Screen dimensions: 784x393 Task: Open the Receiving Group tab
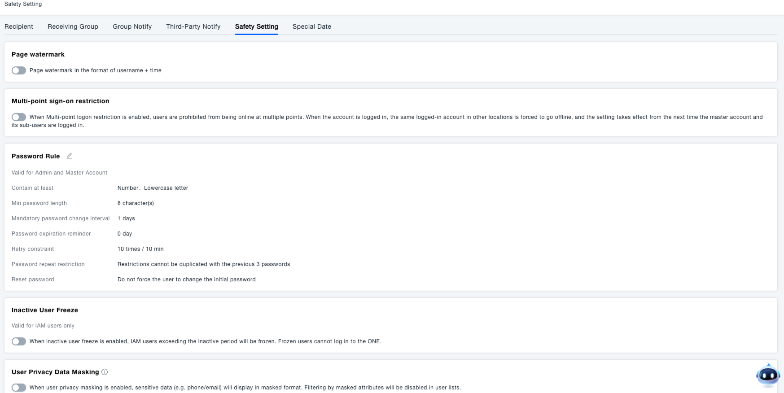click(x=73, y=26)
